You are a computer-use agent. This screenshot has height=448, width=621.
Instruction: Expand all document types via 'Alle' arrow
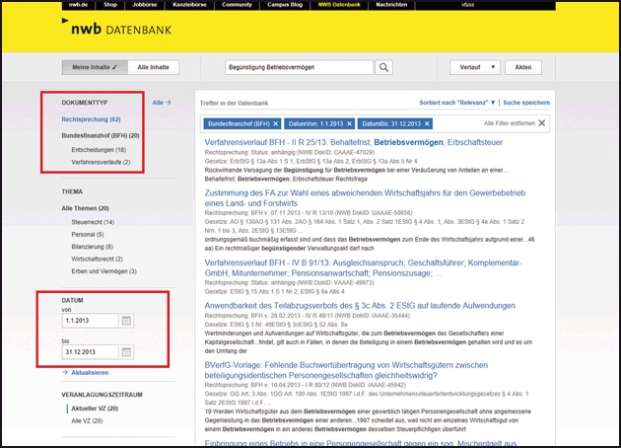tap(162, 102)
